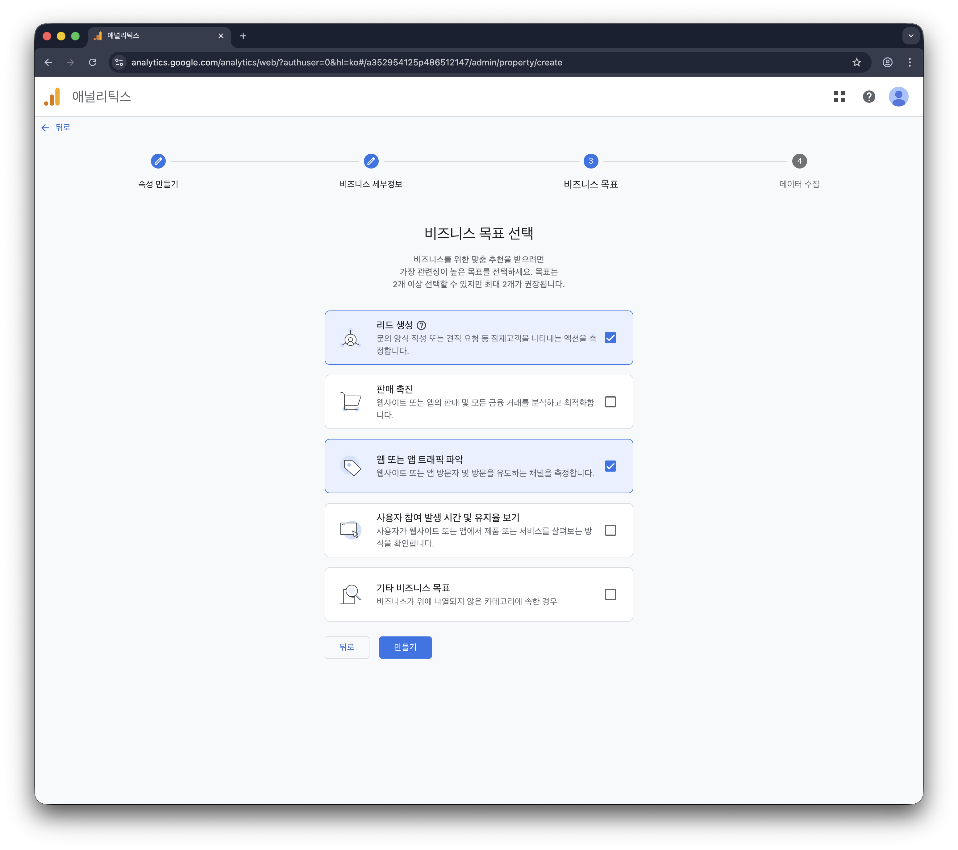Click the blue 만들기 button
This screenshot has height=850, width=958.
405,647
